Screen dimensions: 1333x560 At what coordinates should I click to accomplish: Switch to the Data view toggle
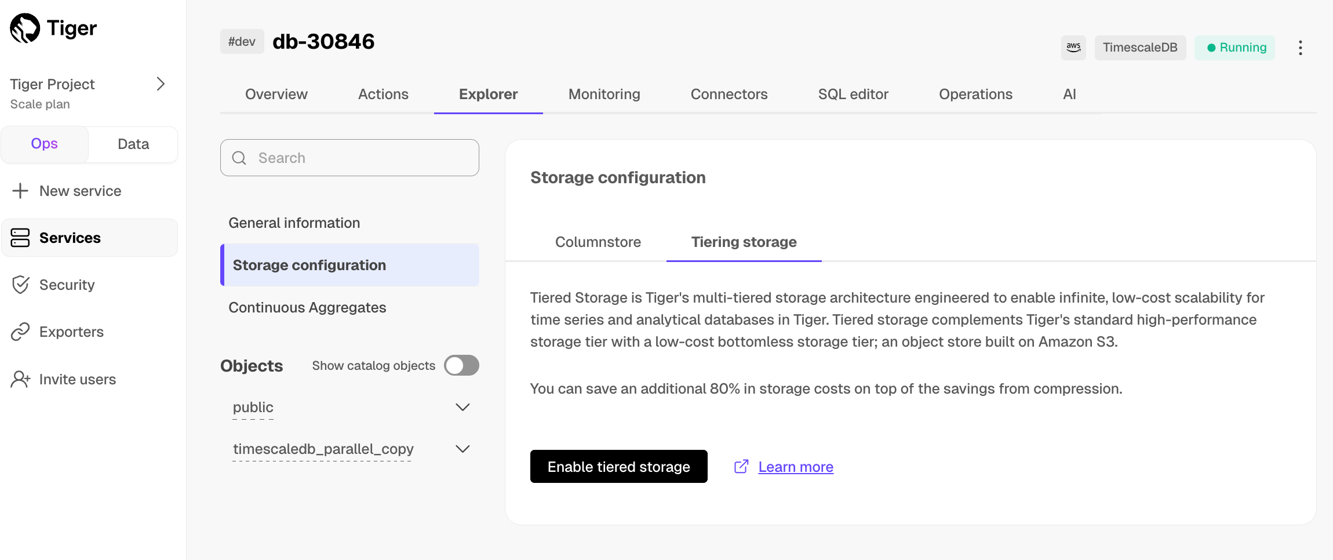[133, 144]
